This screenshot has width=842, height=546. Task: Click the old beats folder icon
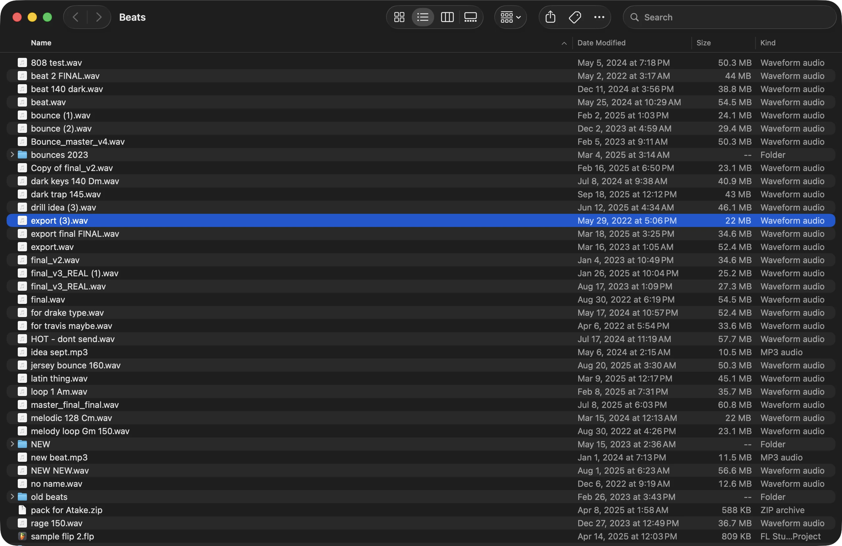pyautogui.click(x=22, y=496)
